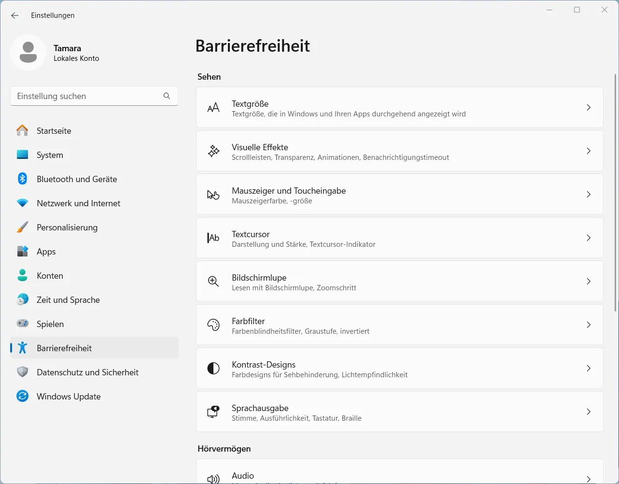Click the Personalisierung brush icon
The height and width of the screenshot is (484, 619).
(22, 227)
